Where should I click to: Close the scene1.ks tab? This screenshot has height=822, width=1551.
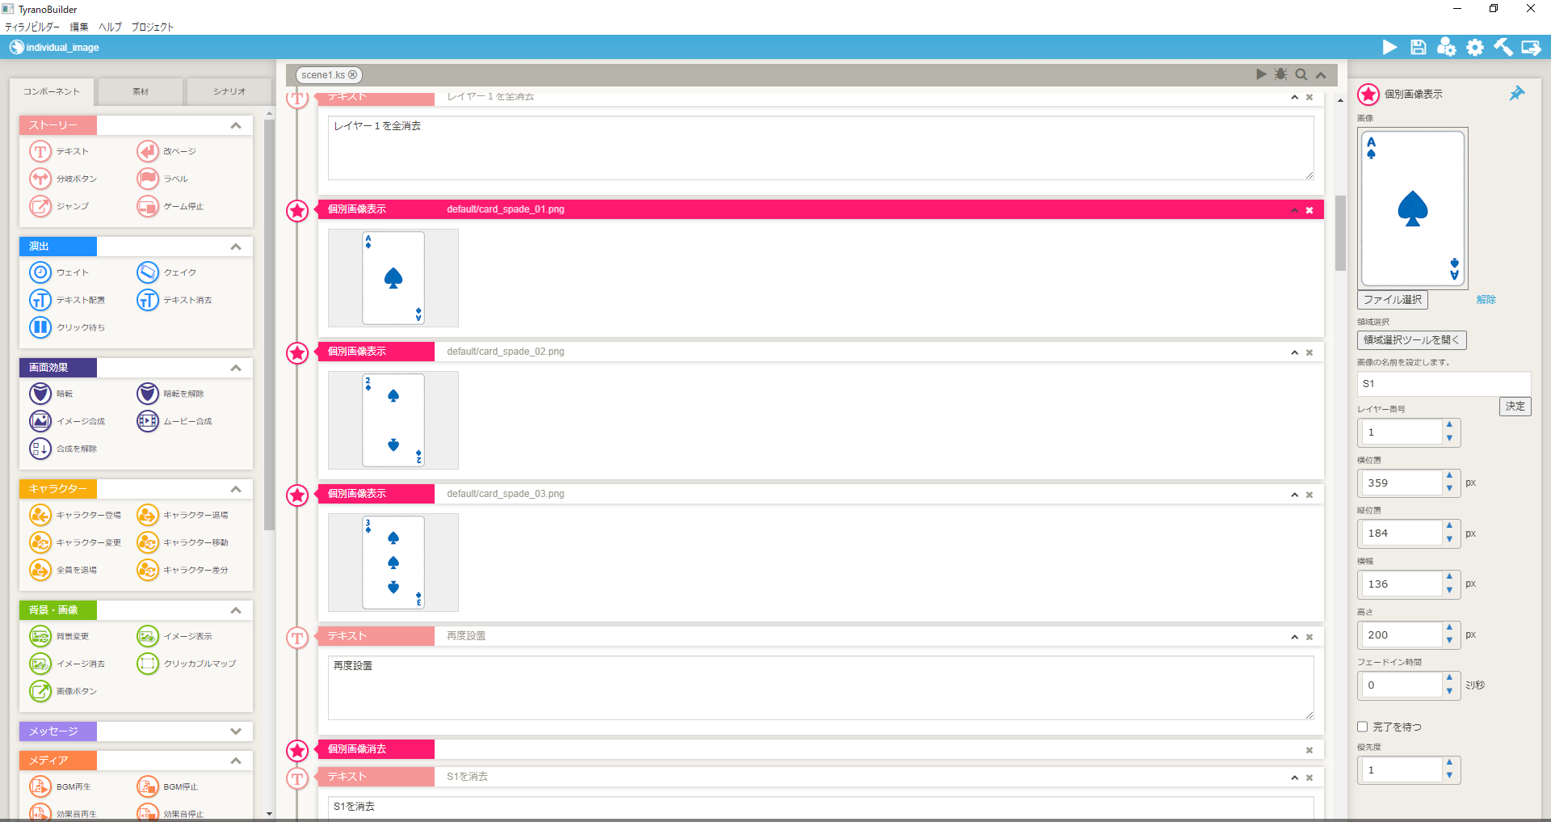[x=352, y=75]
